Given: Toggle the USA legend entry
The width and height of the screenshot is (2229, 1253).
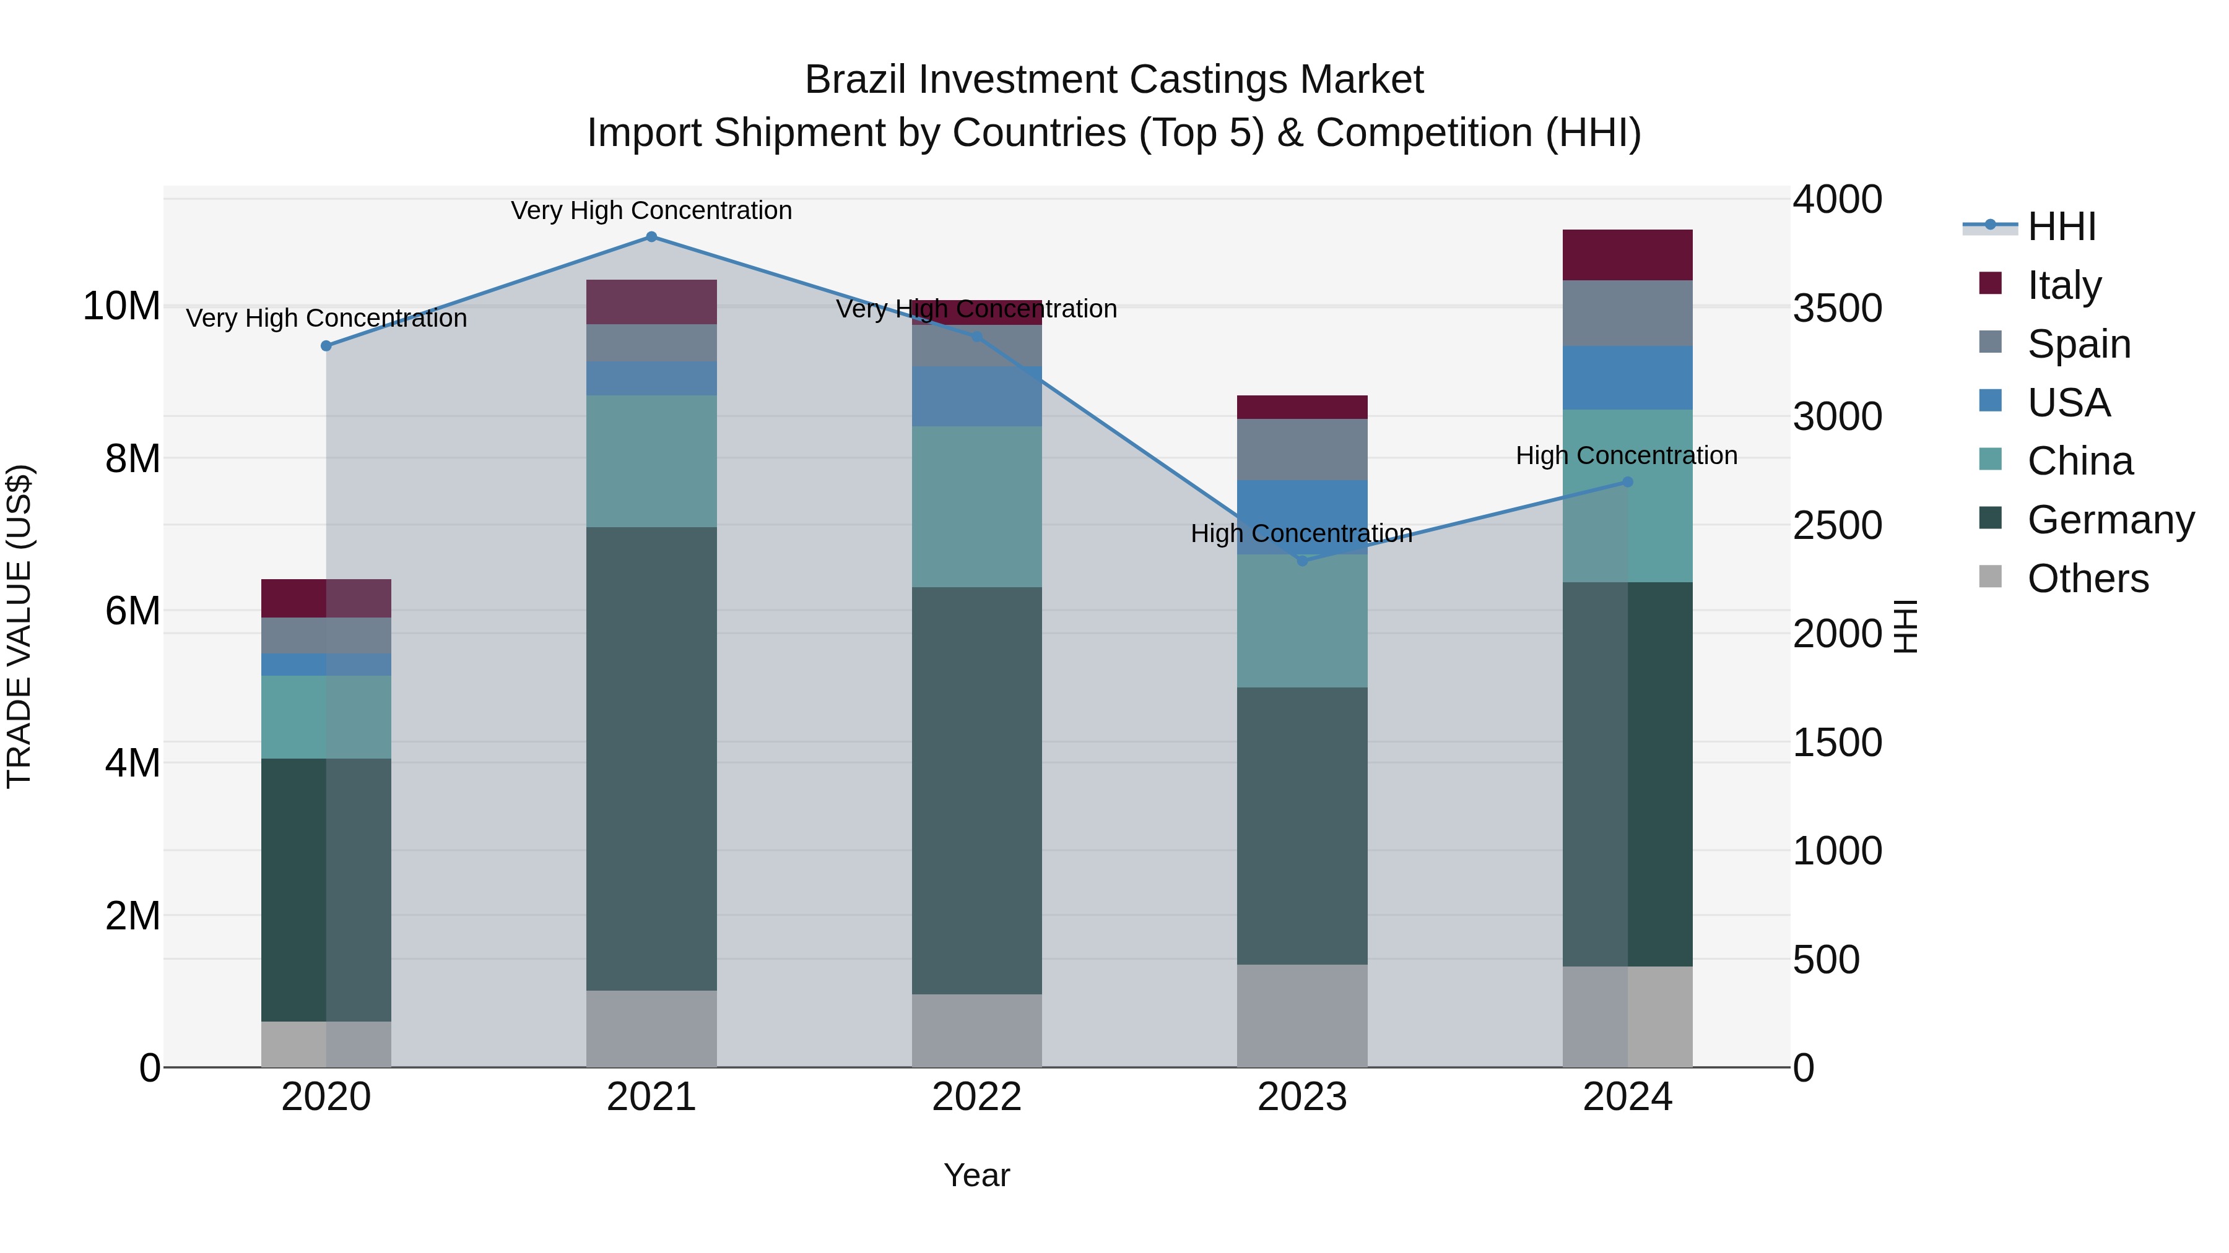Looking at the screenshot, I should 2044,402.
